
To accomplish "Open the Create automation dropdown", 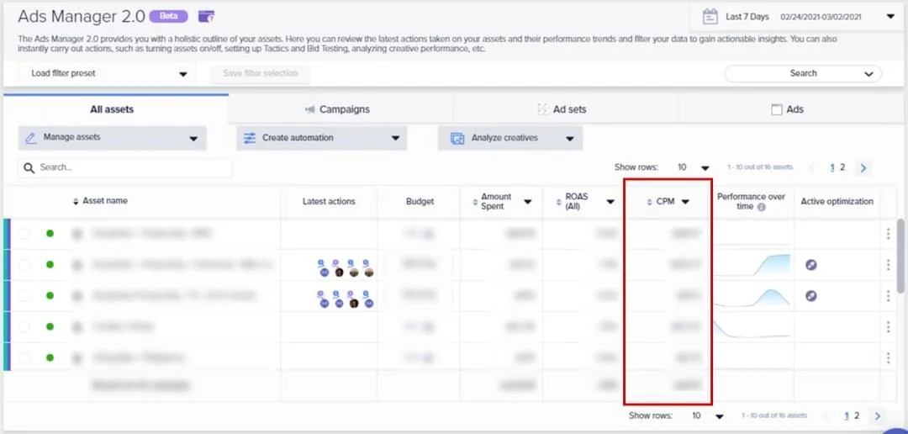I will 321,138.
